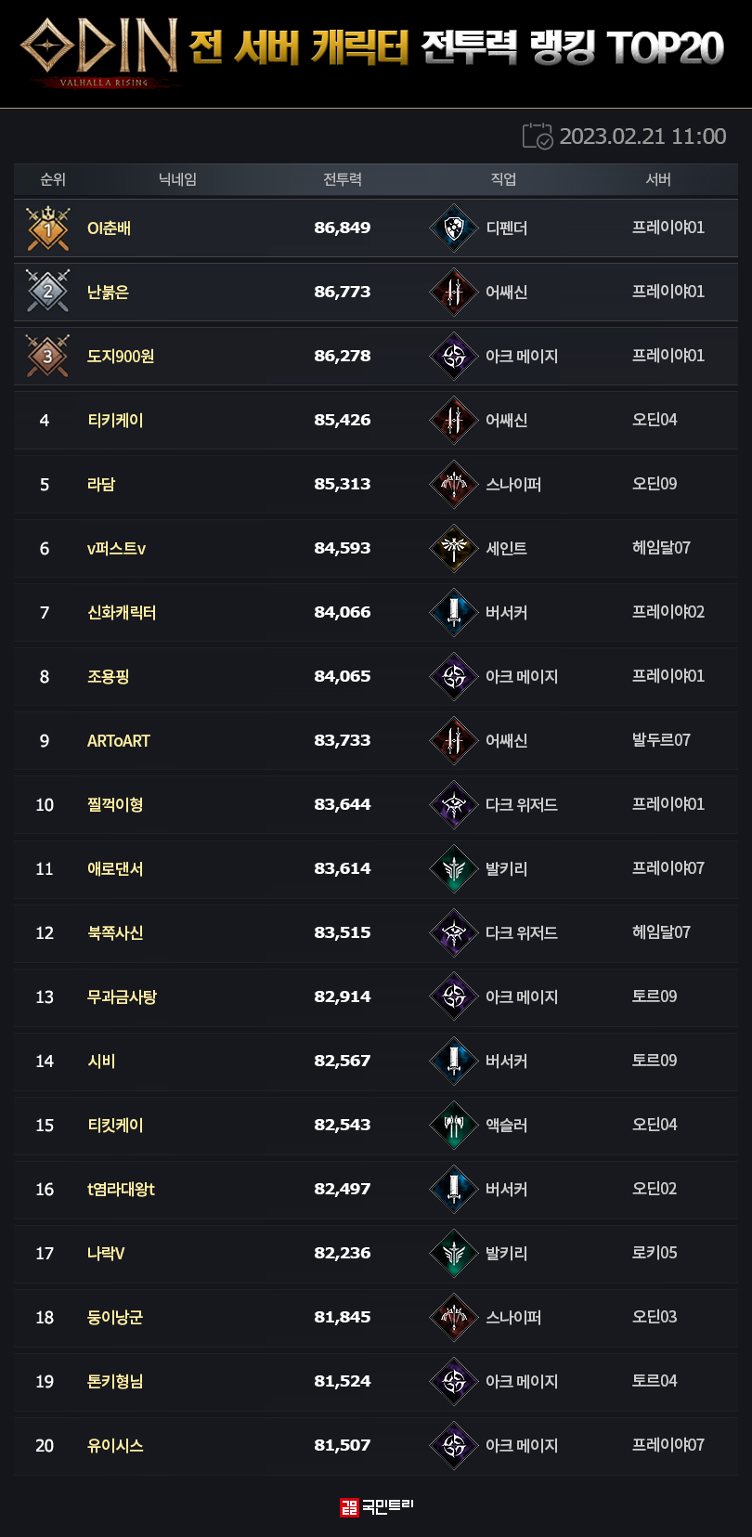Click the 액슬러 class icon for 티킷케이
Image resolution: width=752 pixels, height=1537 pixels.
click(454, 1126)
